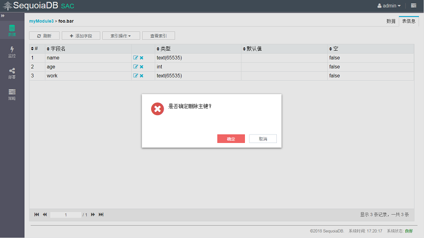Go to the first page of records
This screenshot has height=238, width=424.
[36, 215]
